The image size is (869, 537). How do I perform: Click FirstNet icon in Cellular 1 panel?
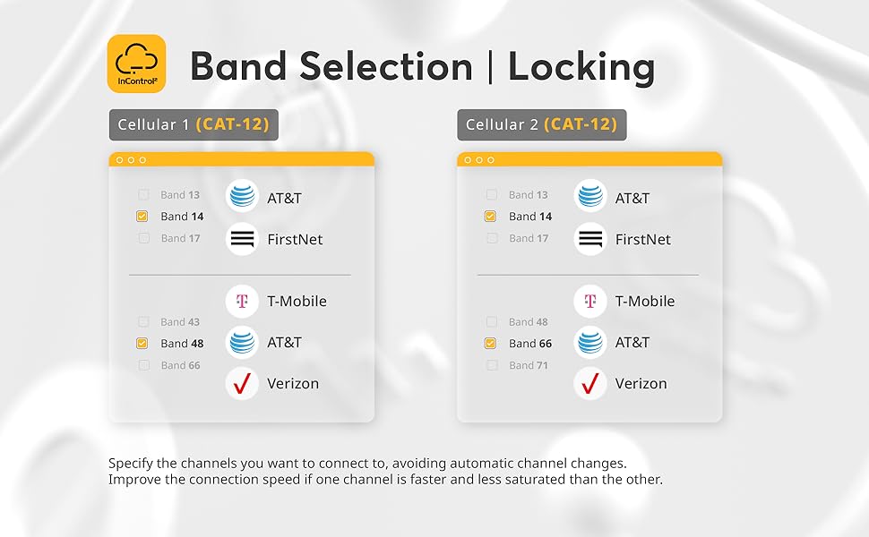pyautogui.click(x=242, y=239)
